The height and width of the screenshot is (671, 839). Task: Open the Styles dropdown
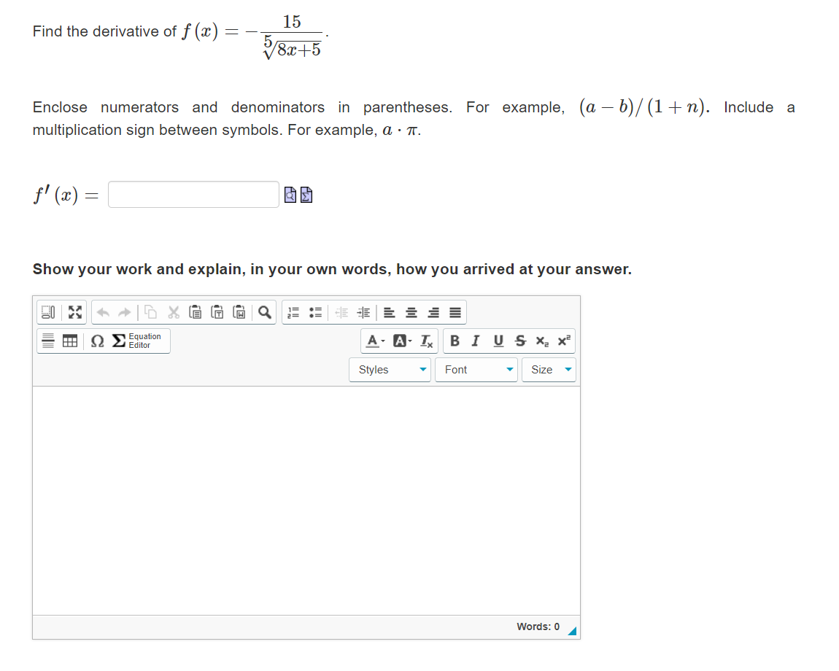(390, 370)
